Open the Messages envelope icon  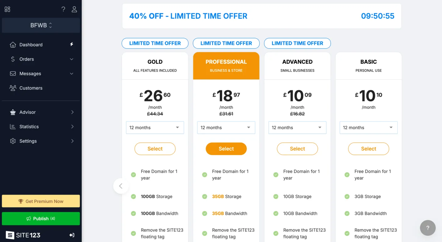pos(13,73)
